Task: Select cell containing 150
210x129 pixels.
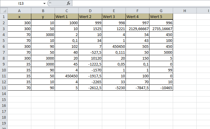Action: point(137,58)
